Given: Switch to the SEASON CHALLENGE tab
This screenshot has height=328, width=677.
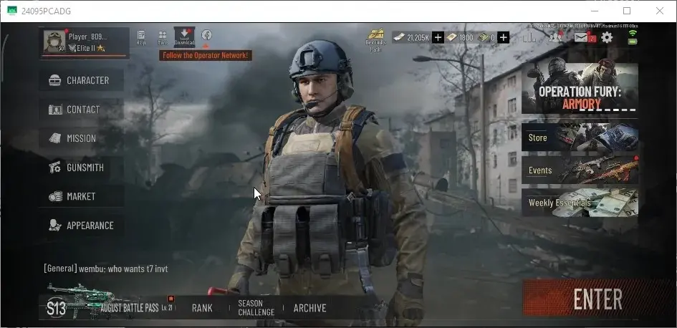Looking at the screenshot, I should (x=256, y=308).
